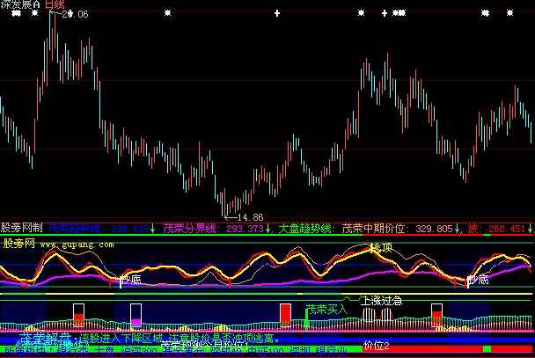Click the 20.06 high price label
This screenshot has width=535, height=358.
point(75,14)
